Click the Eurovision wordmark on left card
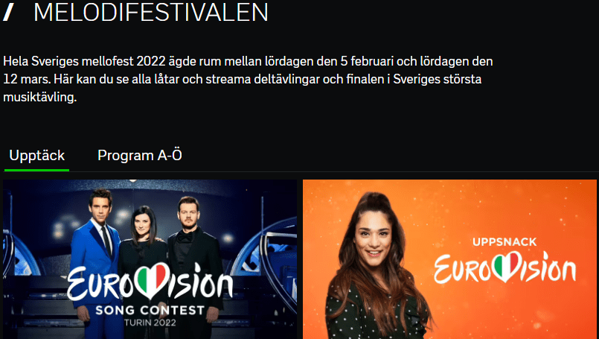 click(150, 282)
